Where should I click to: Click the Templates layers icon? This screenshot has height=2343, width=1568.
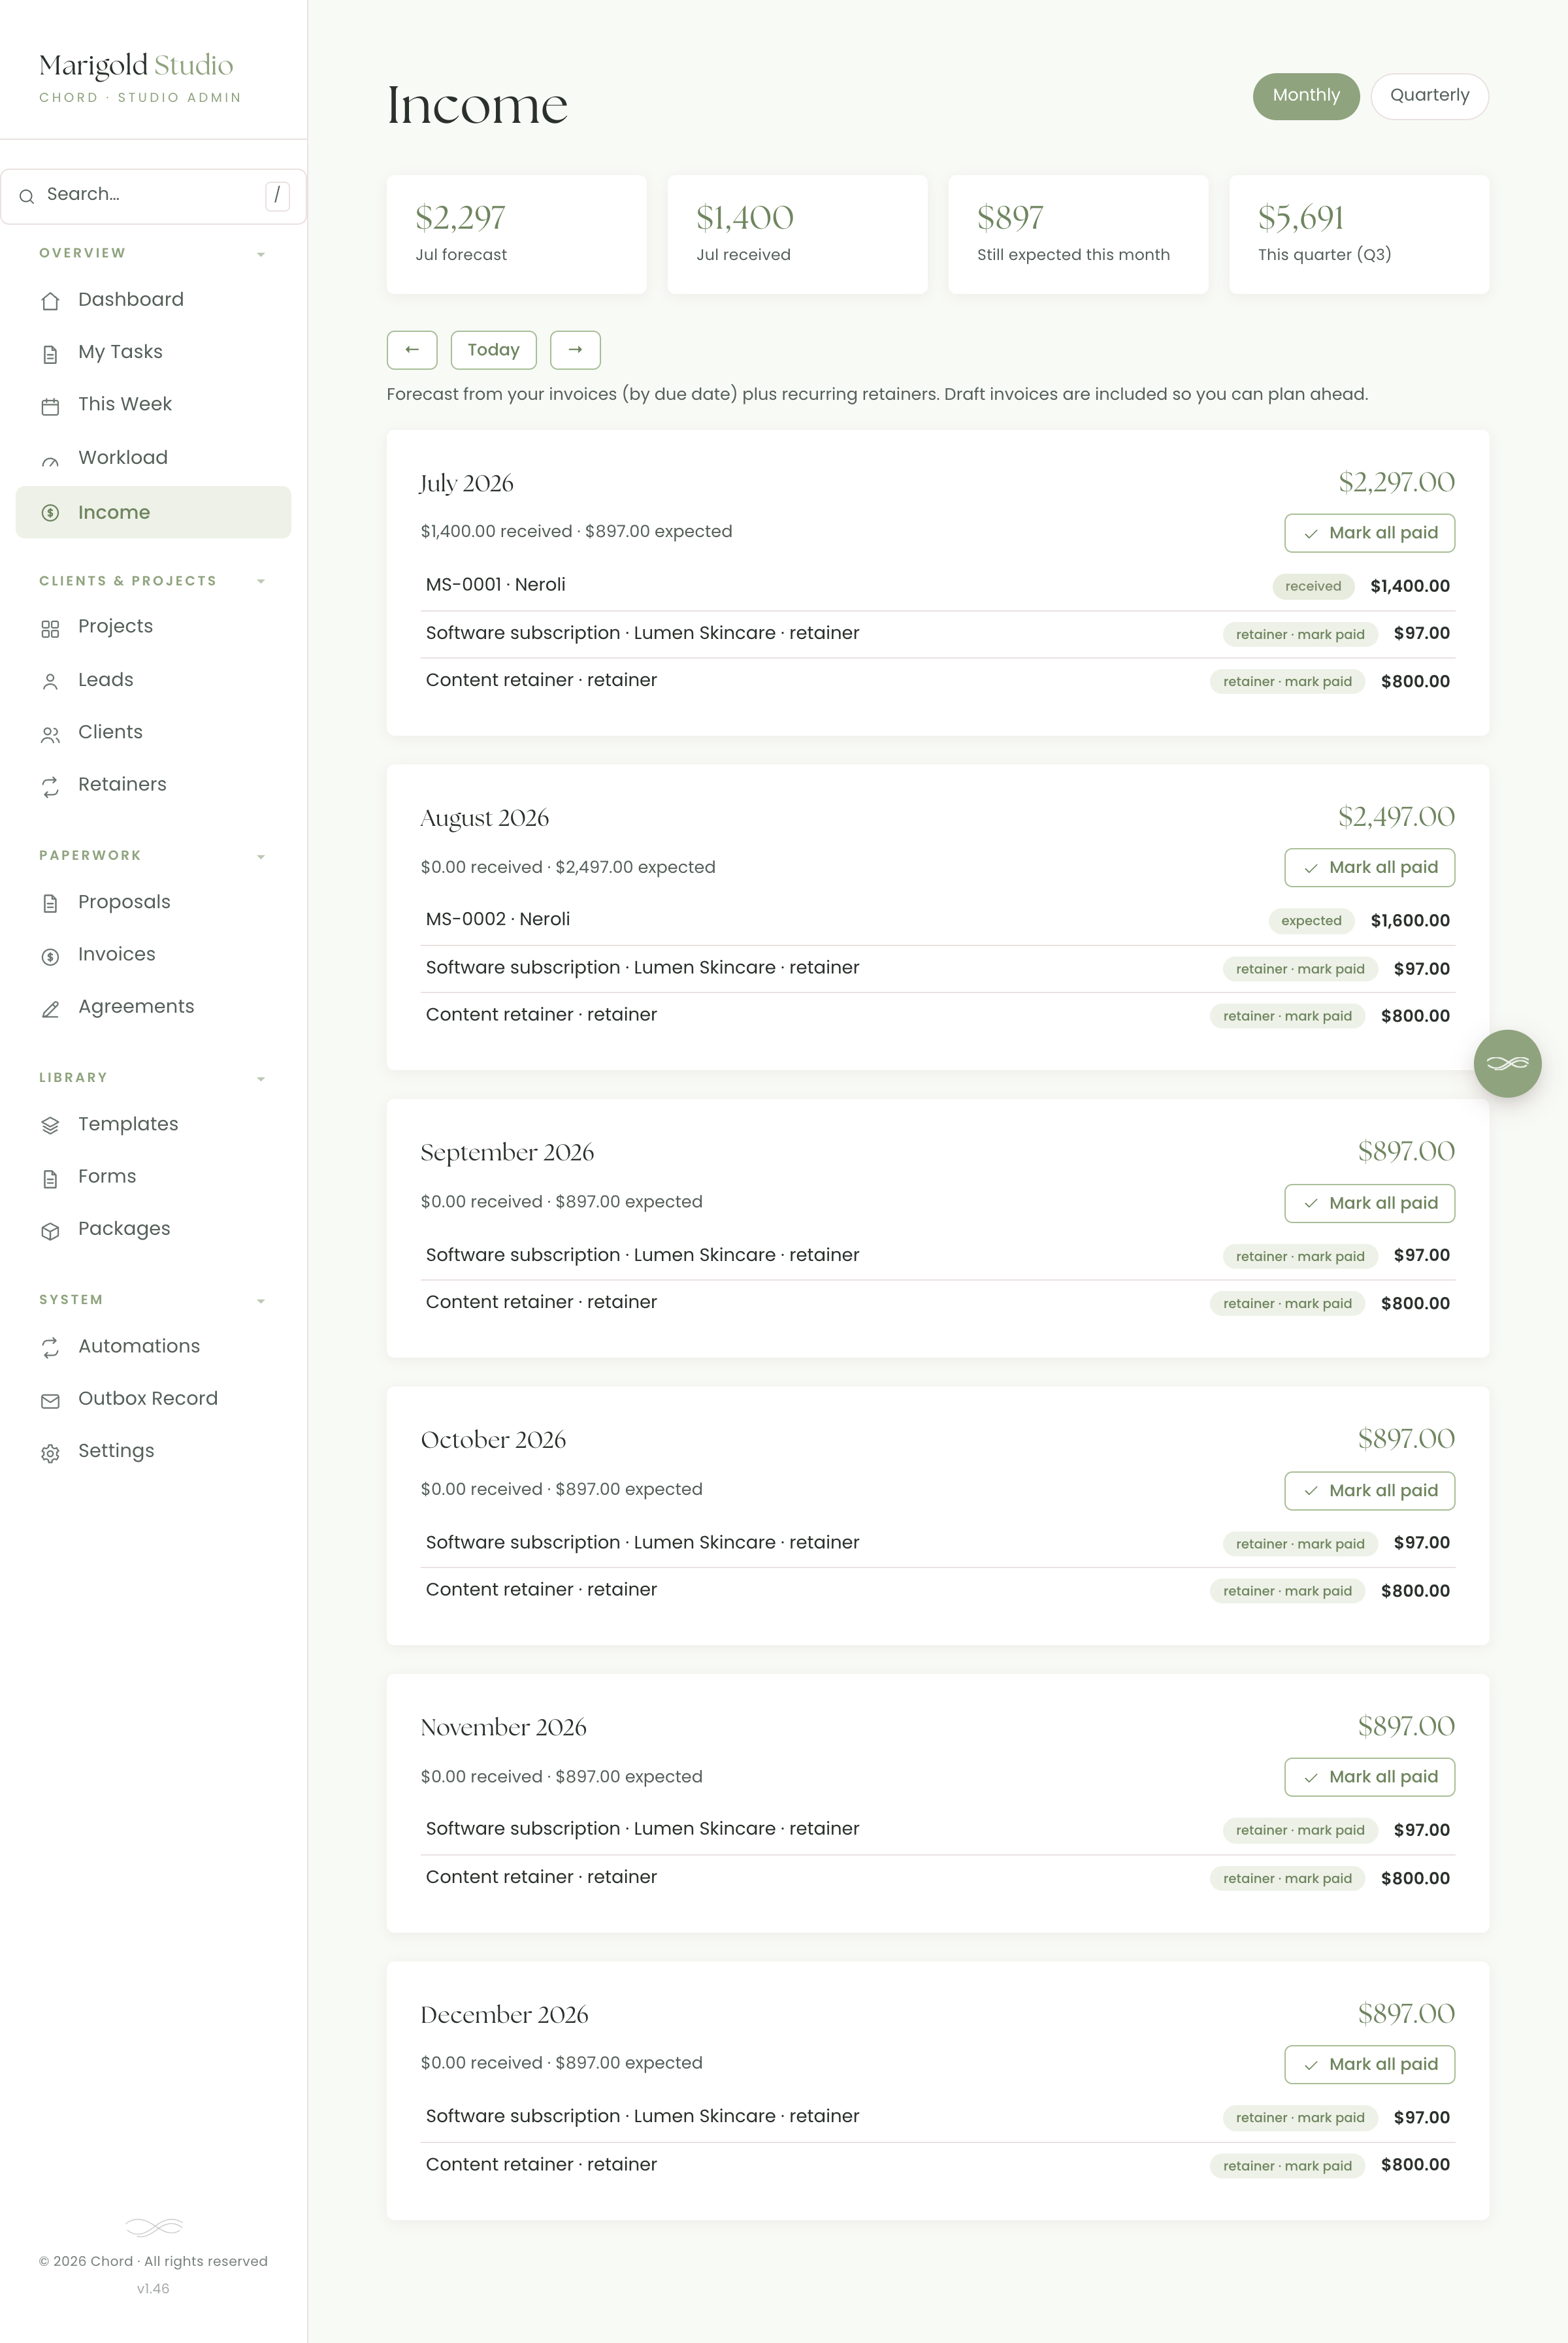tap(50, 1126)
